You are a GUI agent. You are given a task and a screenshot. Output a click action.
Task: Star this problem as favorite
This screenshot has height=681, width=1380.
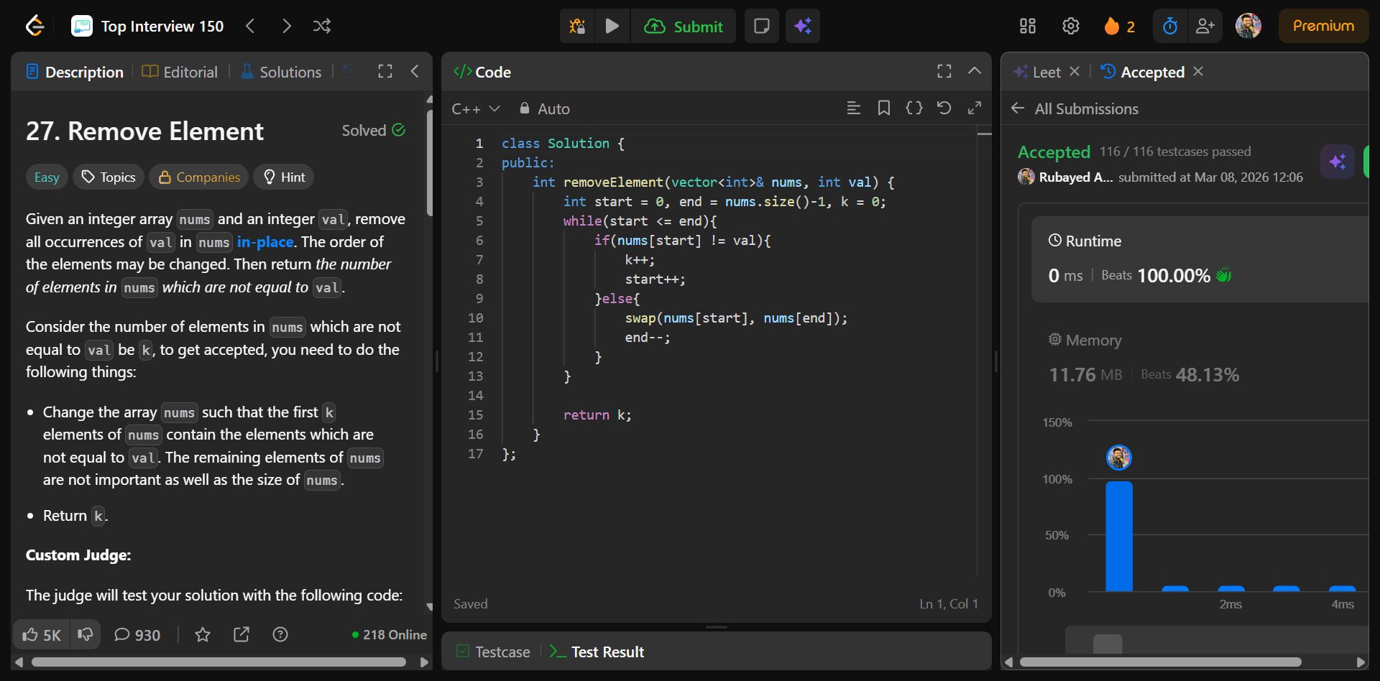coord(203,635)
